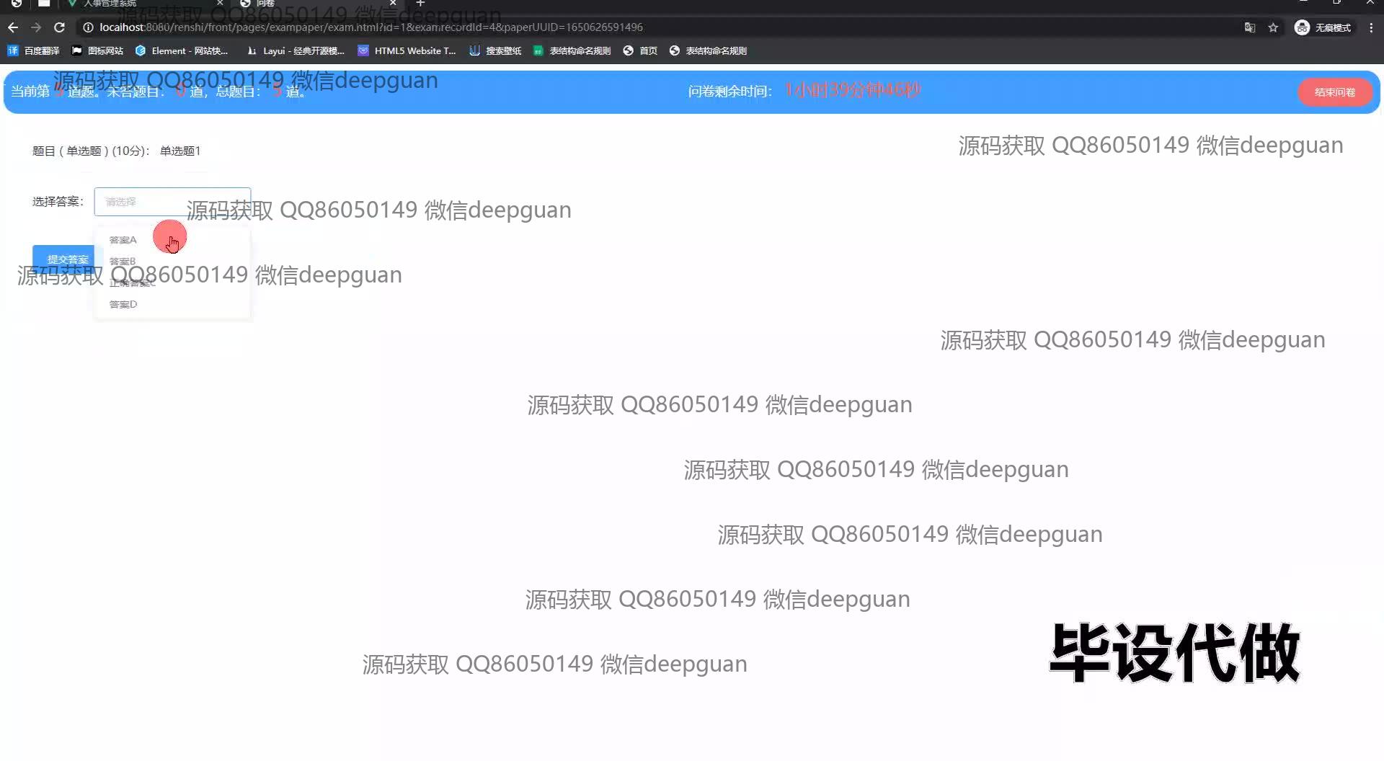Screen dimensions: 1384x761
Task: Open a new browser tab
Action: coord(420,4)
